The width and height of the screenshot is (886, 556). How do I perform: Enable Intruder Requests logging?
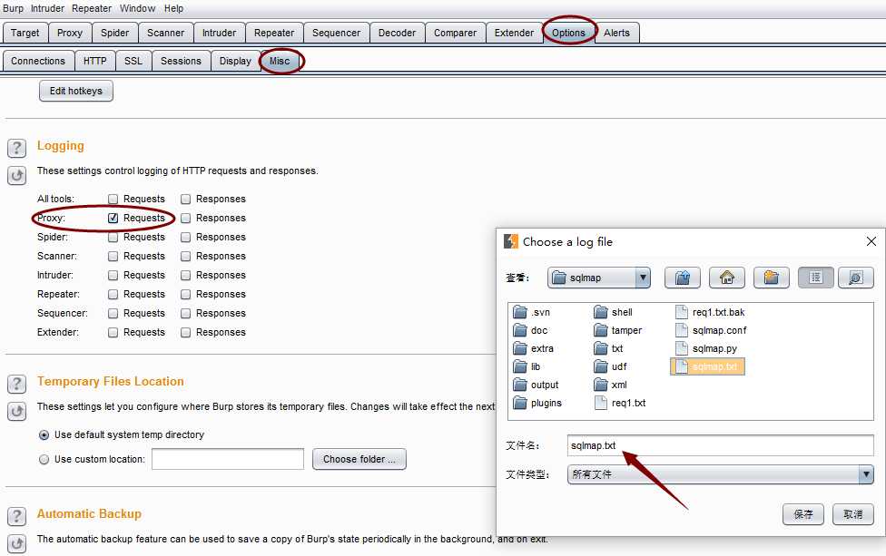pos(113,275)
